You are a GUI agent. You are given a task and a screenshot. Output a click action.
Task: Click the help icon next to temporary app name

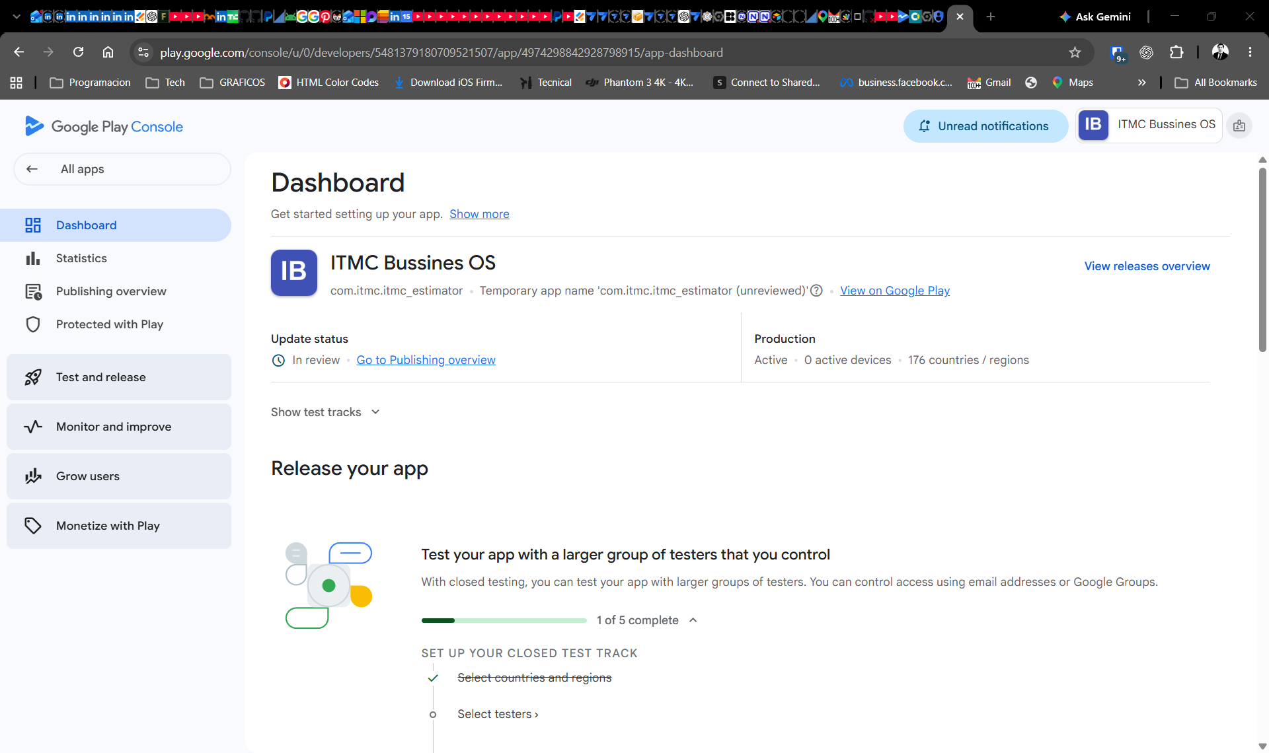point(816,291)
